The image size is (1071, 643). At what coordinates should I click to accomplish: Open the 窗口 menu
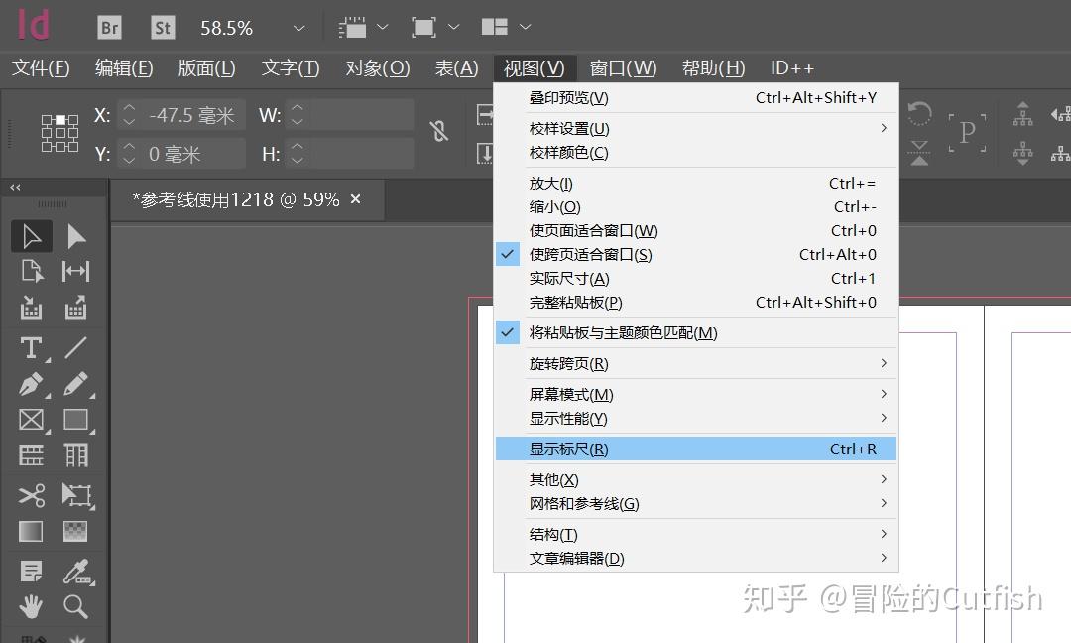coord(622,67)
